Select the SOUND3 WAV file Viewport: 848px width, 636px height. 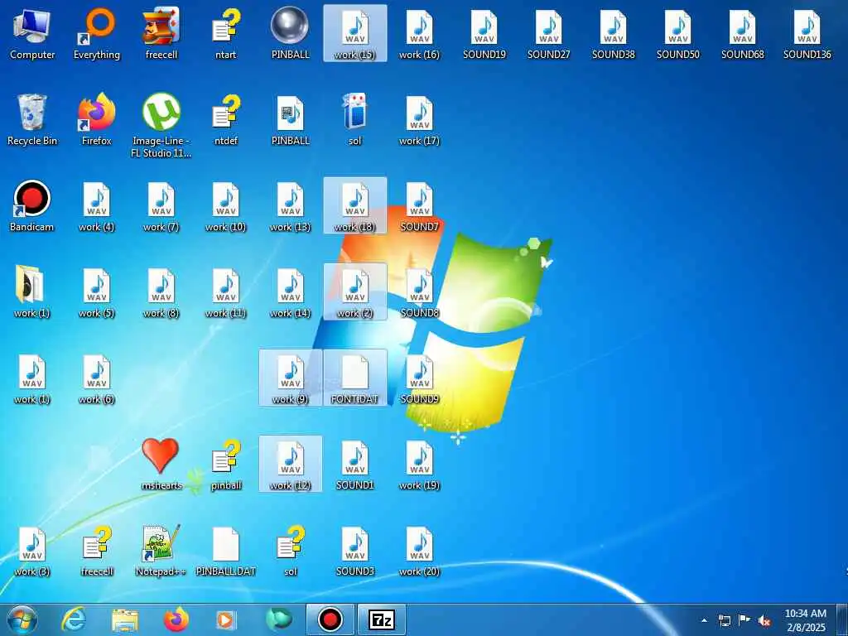[x=354, y=551]
